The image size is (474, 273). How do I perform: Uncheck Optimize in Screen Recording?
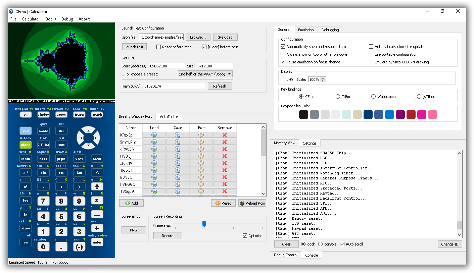click(245, 236)
